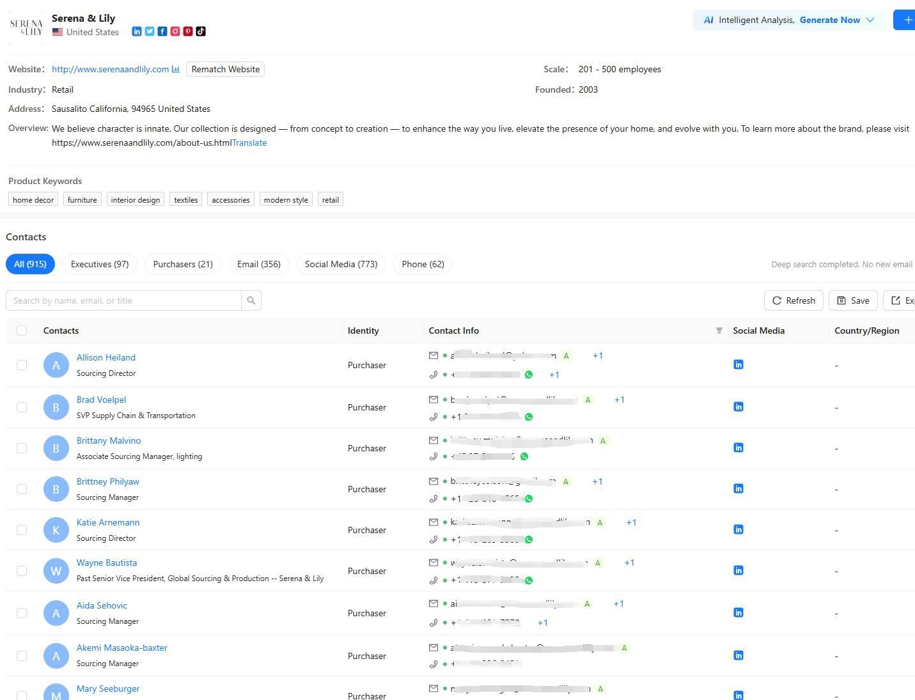The image size is (915, 700).
Task: Switch to the Executives (97) tab
Action: 100,264
